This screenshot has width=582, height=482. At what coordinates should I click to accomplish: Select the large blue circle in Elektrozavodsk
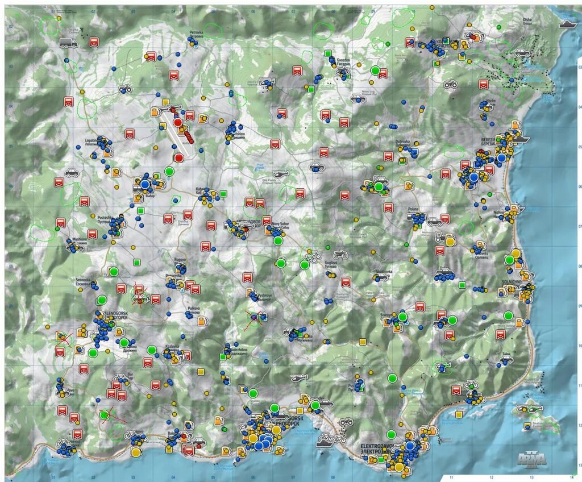click(410, 446)
